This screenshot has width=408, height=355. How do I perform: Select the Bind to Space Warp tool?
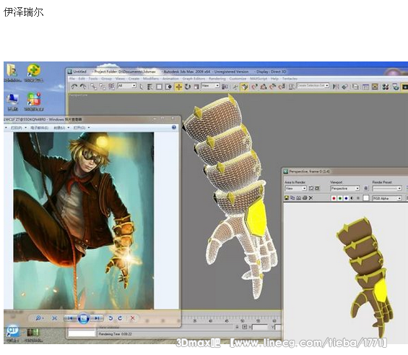coord(111,87)
